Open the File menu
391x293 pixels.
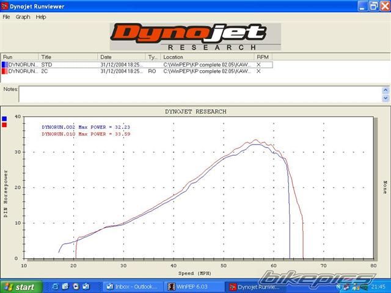pyautogui.click(x=6, y=17)
